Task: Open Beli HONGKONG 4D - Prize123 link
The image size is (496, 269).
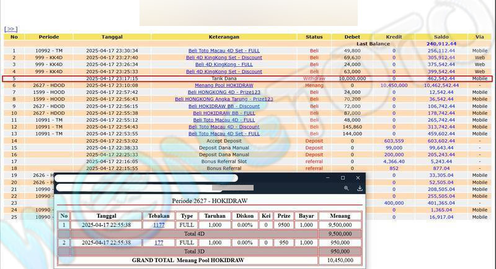Action: click(224, 92)
